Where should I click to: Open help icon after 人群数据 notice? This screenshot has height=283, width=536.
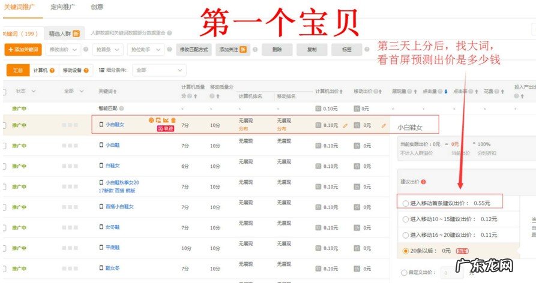tap(169, 33)
